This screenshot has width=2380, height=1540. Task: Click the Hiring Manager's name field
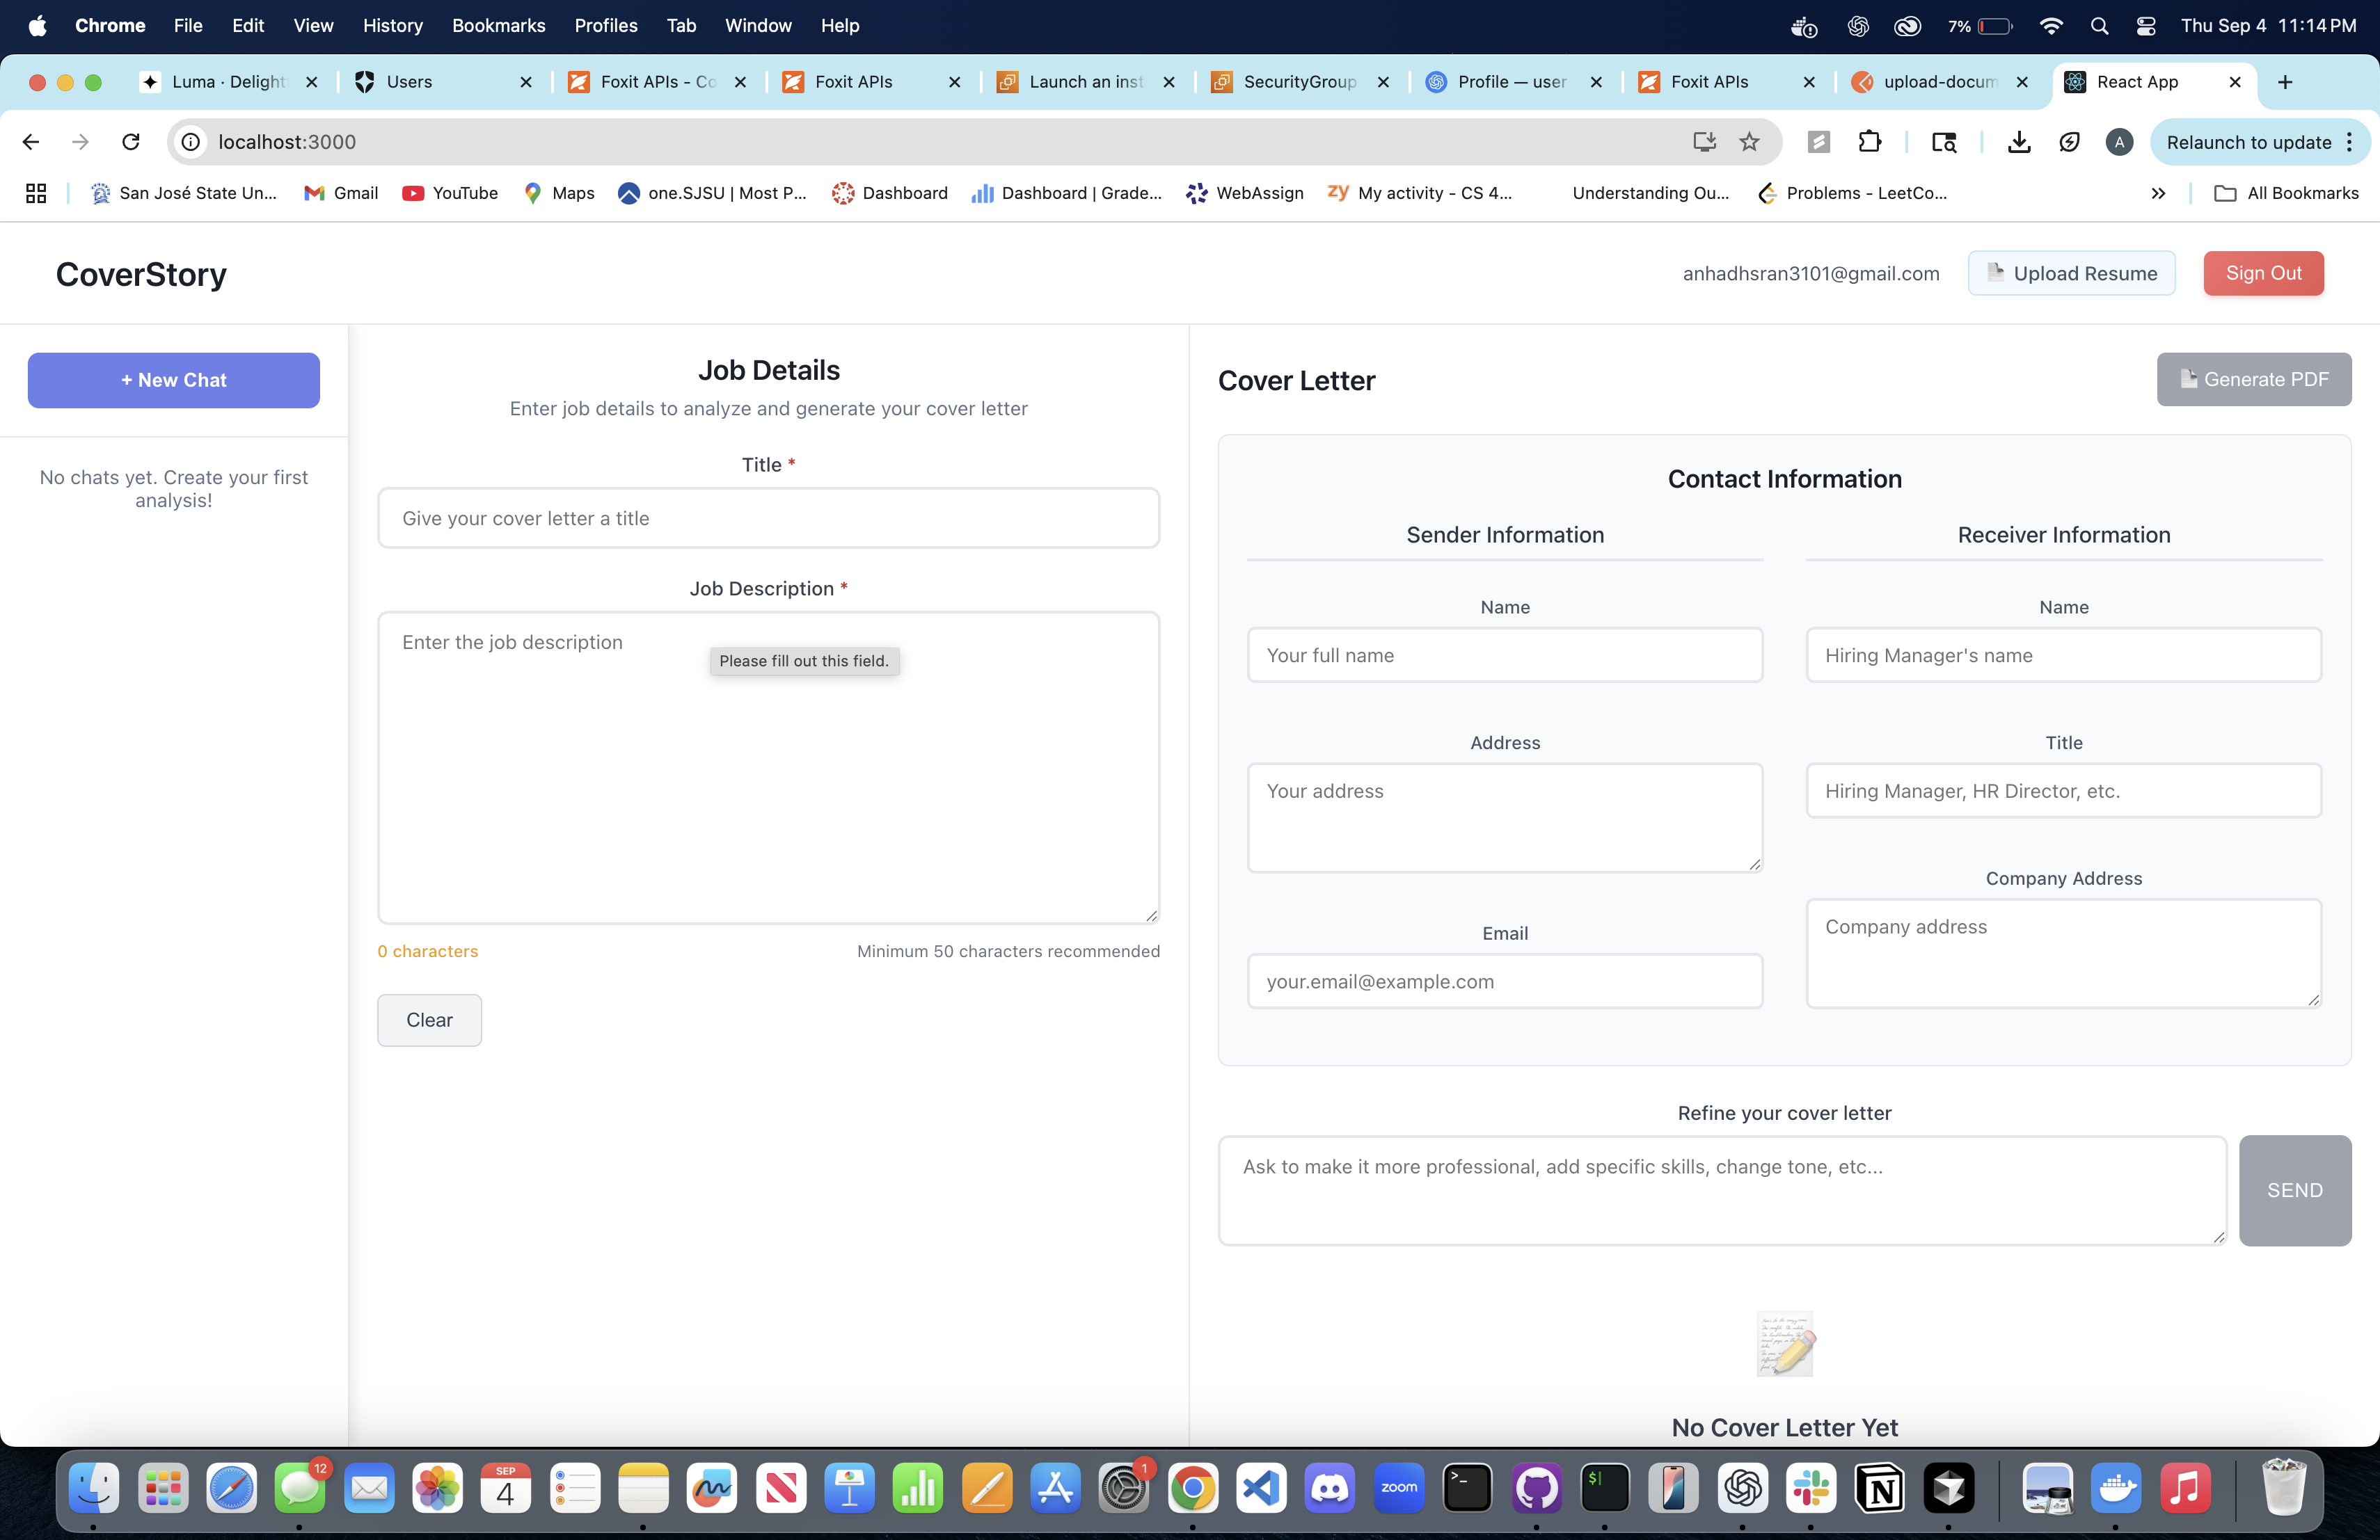coord(2063,655)
